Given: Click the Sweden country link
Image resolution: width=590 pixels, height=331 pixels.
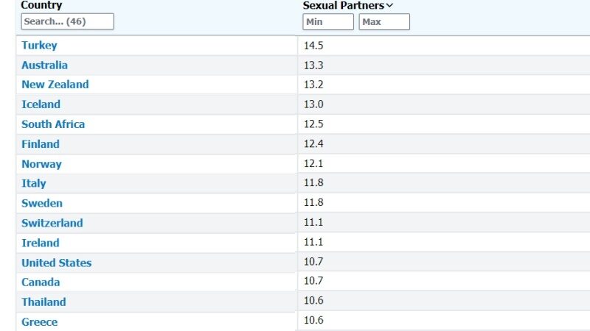Looking at the screenshot, I should tap(42, 203).
